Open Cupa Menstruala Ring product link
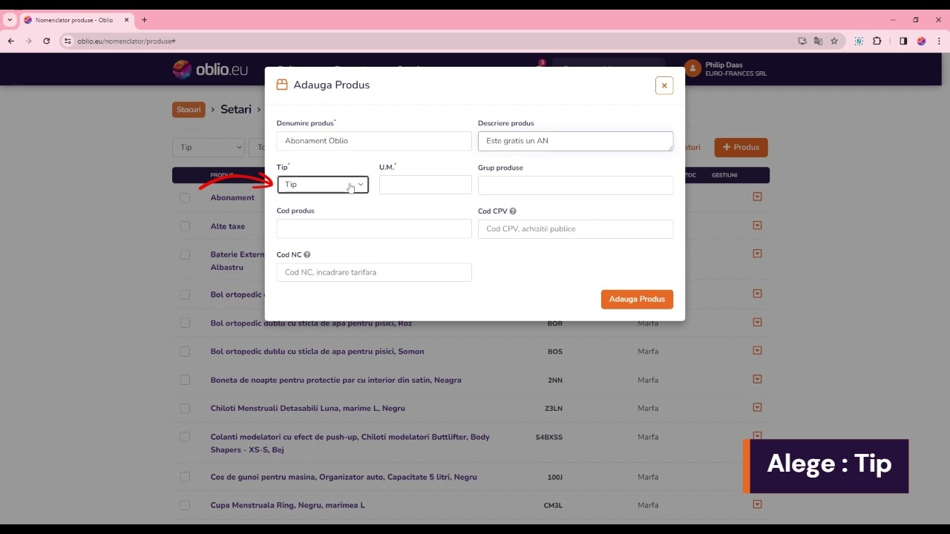 click(287, 505)
